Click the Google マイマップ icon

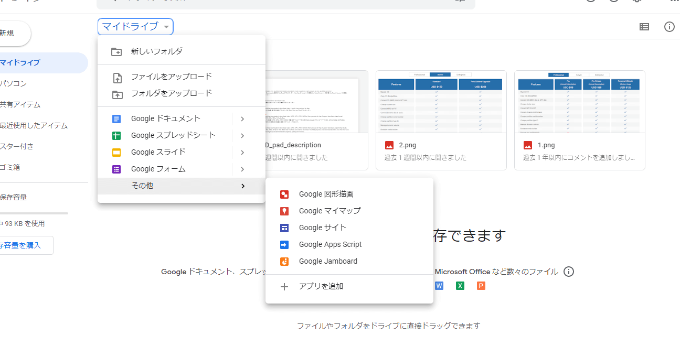click(x=284, y=211)
